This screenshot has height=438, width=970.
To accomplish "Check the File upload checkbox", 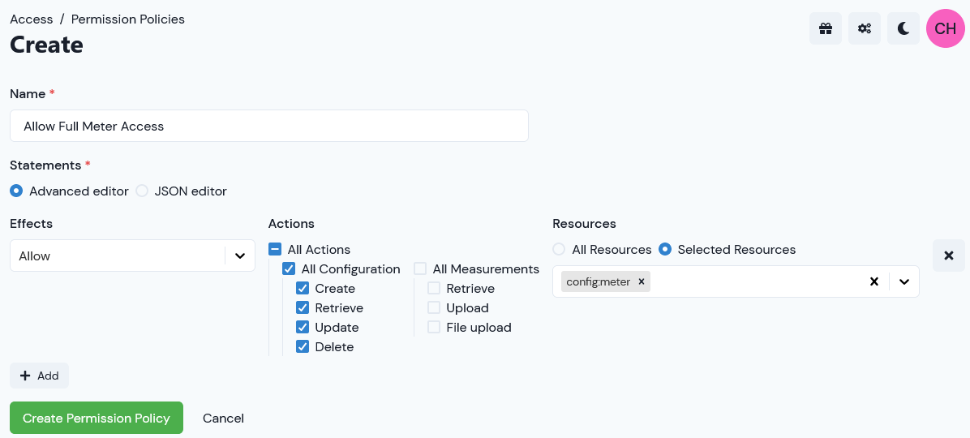I will click(434, 327).
